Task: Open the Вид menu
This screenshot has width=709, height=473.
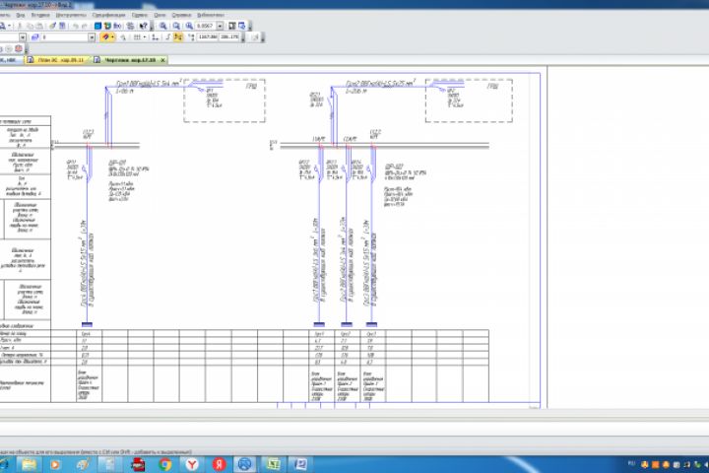Action: click(21, 15)
